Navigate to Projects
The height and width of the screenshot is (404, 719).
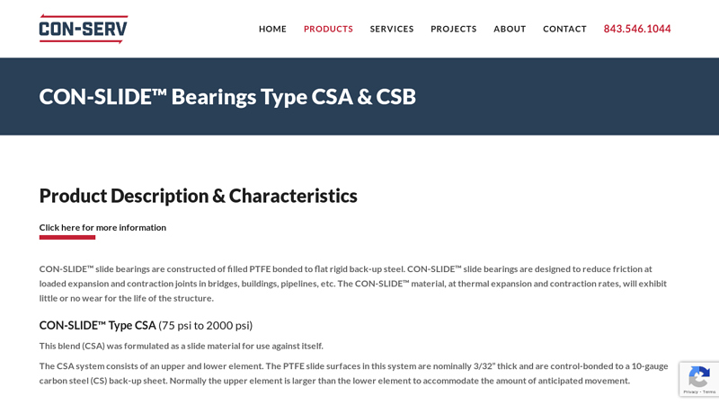click(454, 29)
